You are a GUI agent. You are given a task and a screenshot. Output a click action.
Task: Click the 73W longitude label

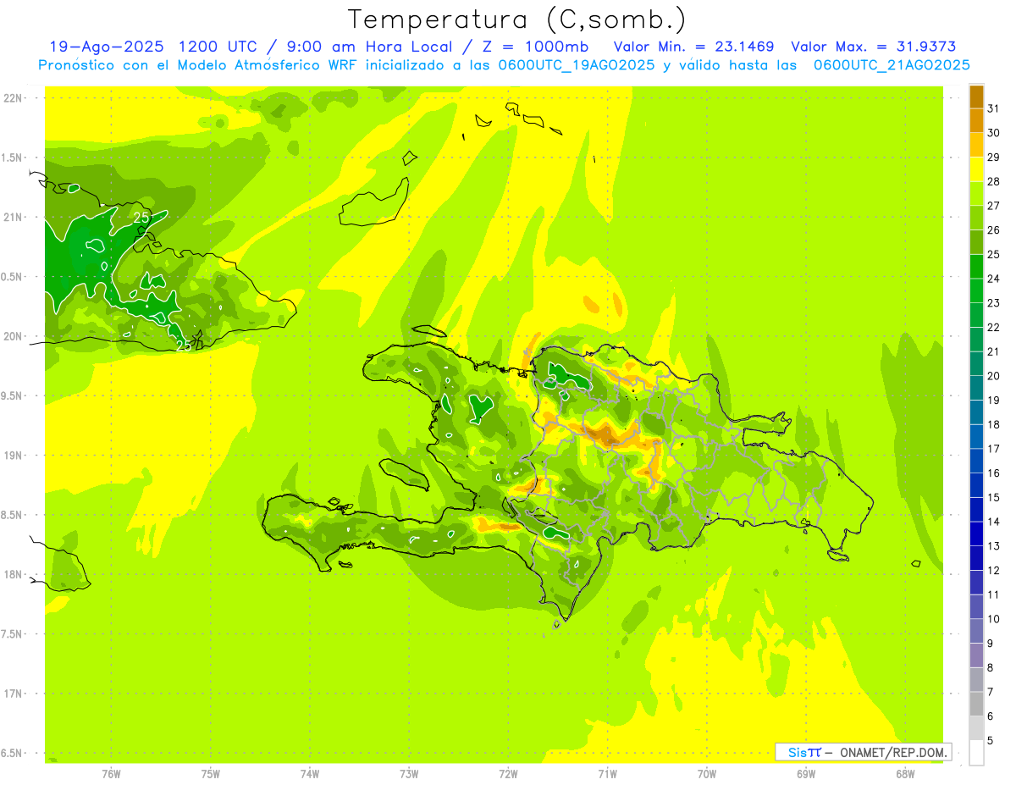click(x=409, y=774)
